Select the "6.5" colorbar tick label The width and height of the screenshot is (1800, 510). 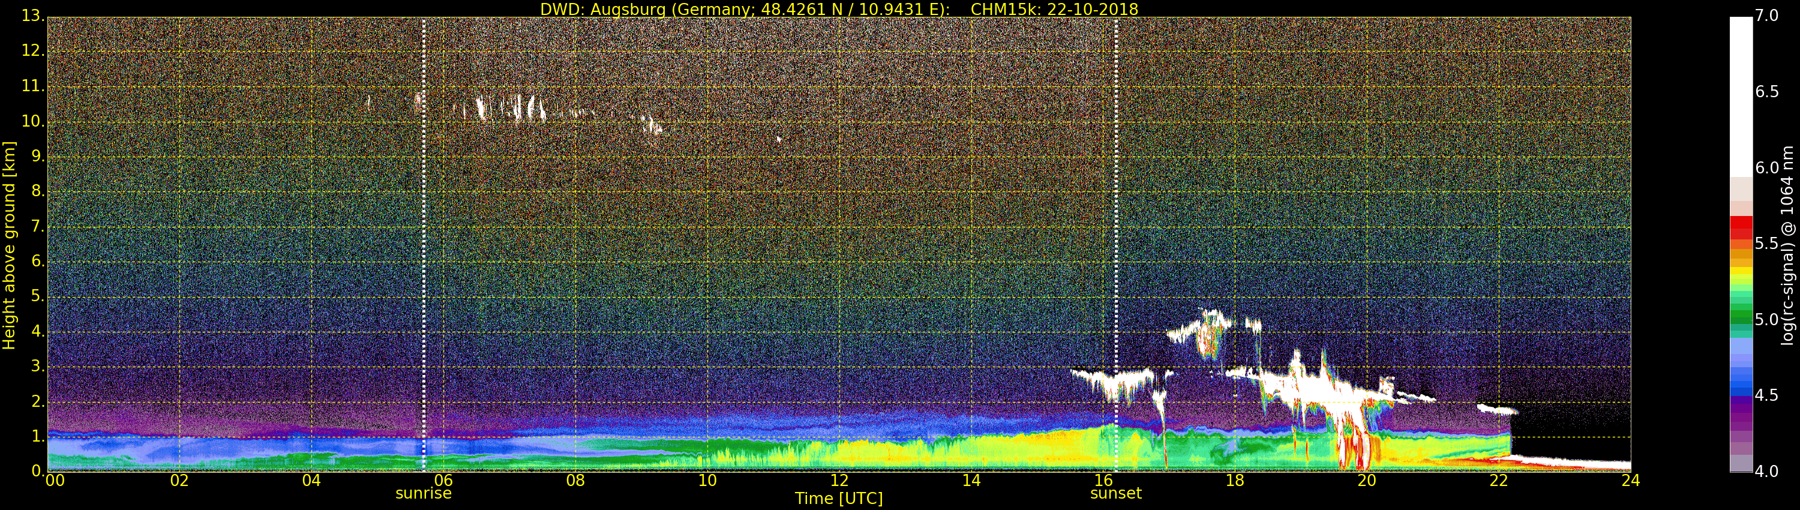click(1767, 92)
